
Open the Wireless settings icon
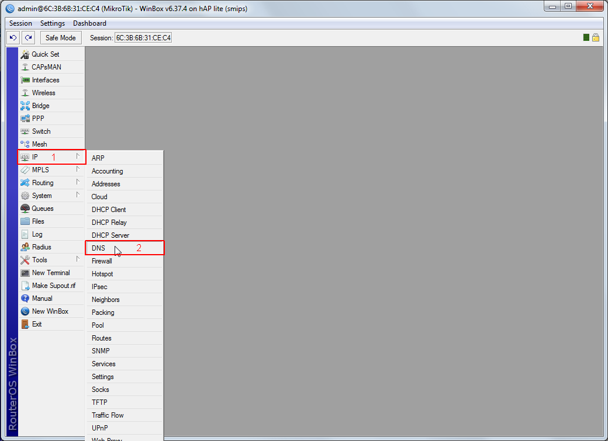point(25,93)
